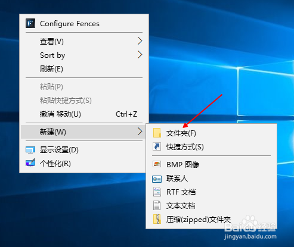Click the Fences app icon
This screenshot has width=294, height=247.
30,23
